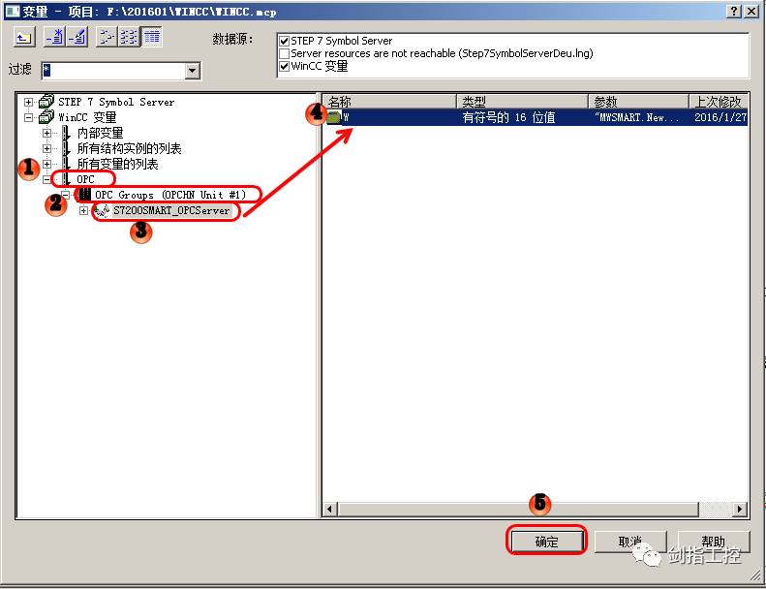Click STEP 7 Symbol Server tree icon
Screen dimensions: 766x589
[x=46, y=101]
